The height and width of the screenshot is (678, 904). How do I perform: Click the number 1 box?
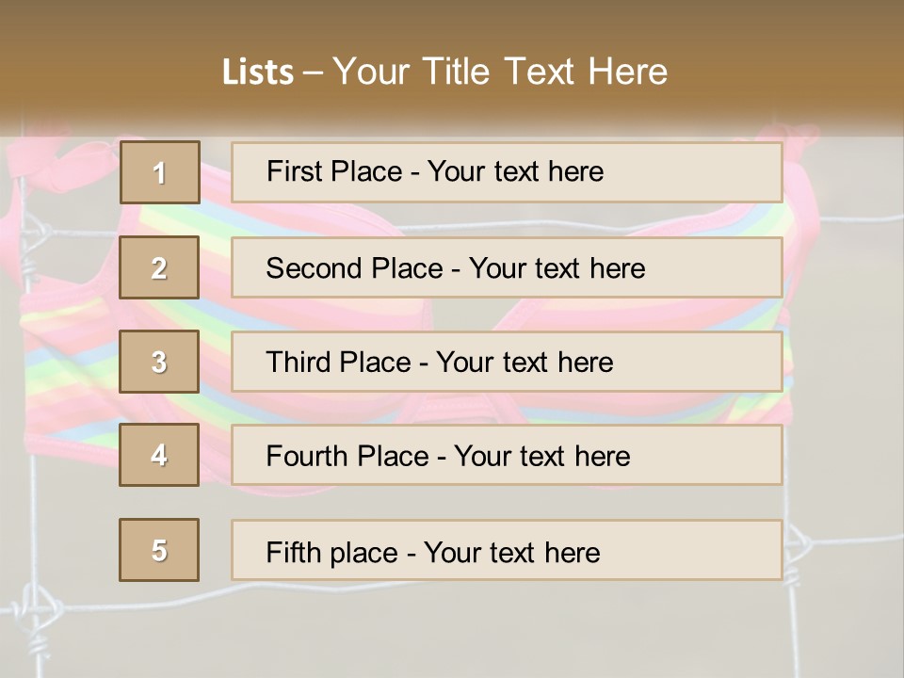pyautogui.click(x=160, y=172)
